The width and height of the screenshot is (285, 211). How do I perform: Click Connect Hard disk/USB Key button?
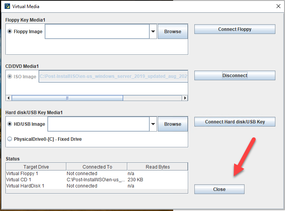click(234, 122)
